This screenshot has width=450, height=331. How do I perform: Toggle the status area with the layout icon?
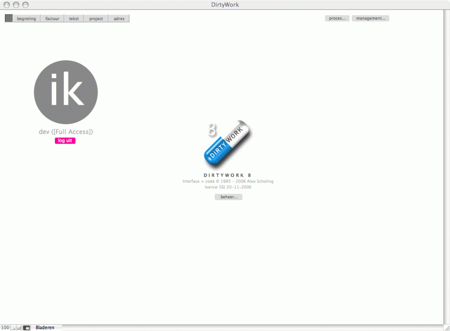point(27,328)
